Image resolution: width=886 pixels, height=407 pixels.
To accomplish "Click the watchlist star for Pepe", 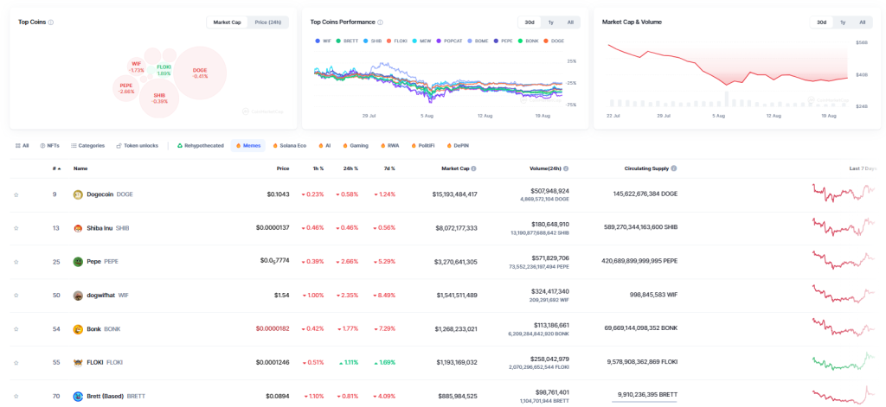I will point(16,262).
